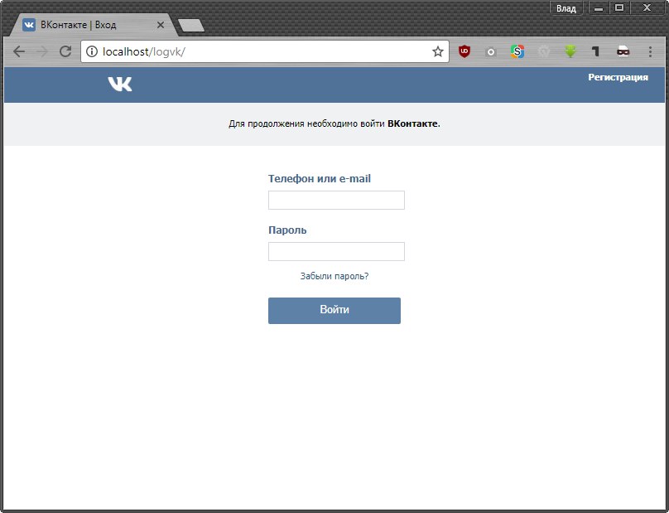The image size is (669, 513).
Task: Reload the page
Action: [65, 51]
